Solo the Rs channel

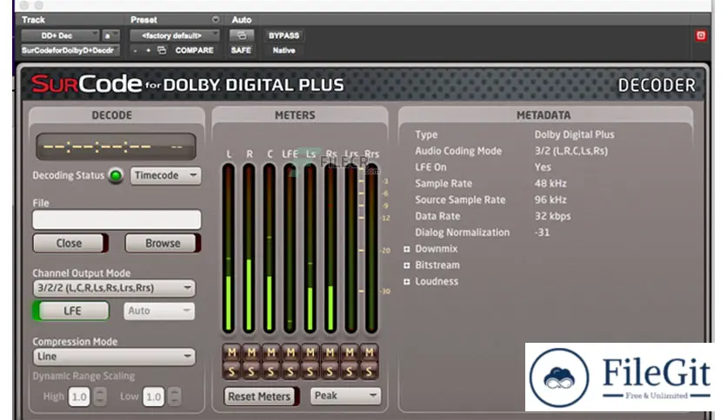click(x=330, y=371)
